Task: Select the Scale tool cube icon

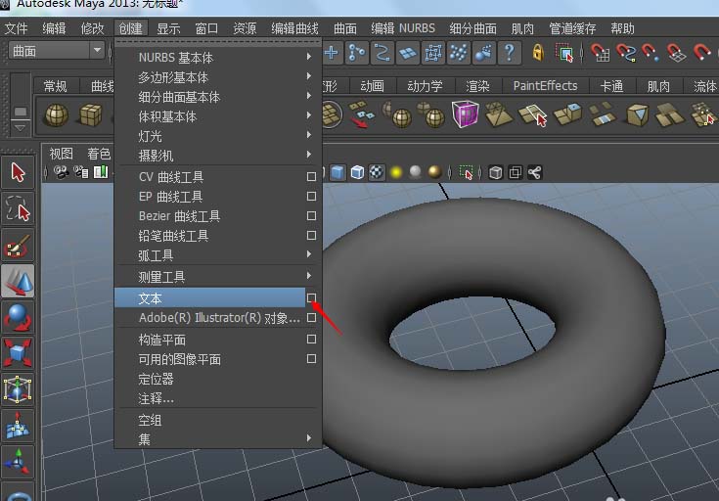Action: point(18,353)
